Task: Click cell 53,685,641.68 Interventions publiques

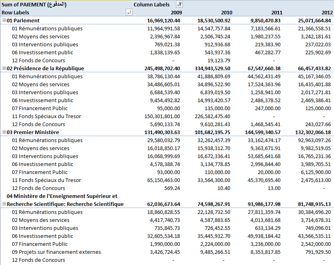Action: pos(264,156)
